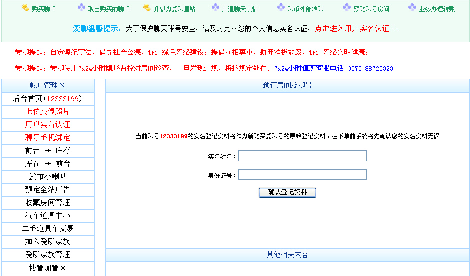470x276 pixels.
Task: Click 爱聊家族管理 in the sidebar
Action: tap(47, 255)
